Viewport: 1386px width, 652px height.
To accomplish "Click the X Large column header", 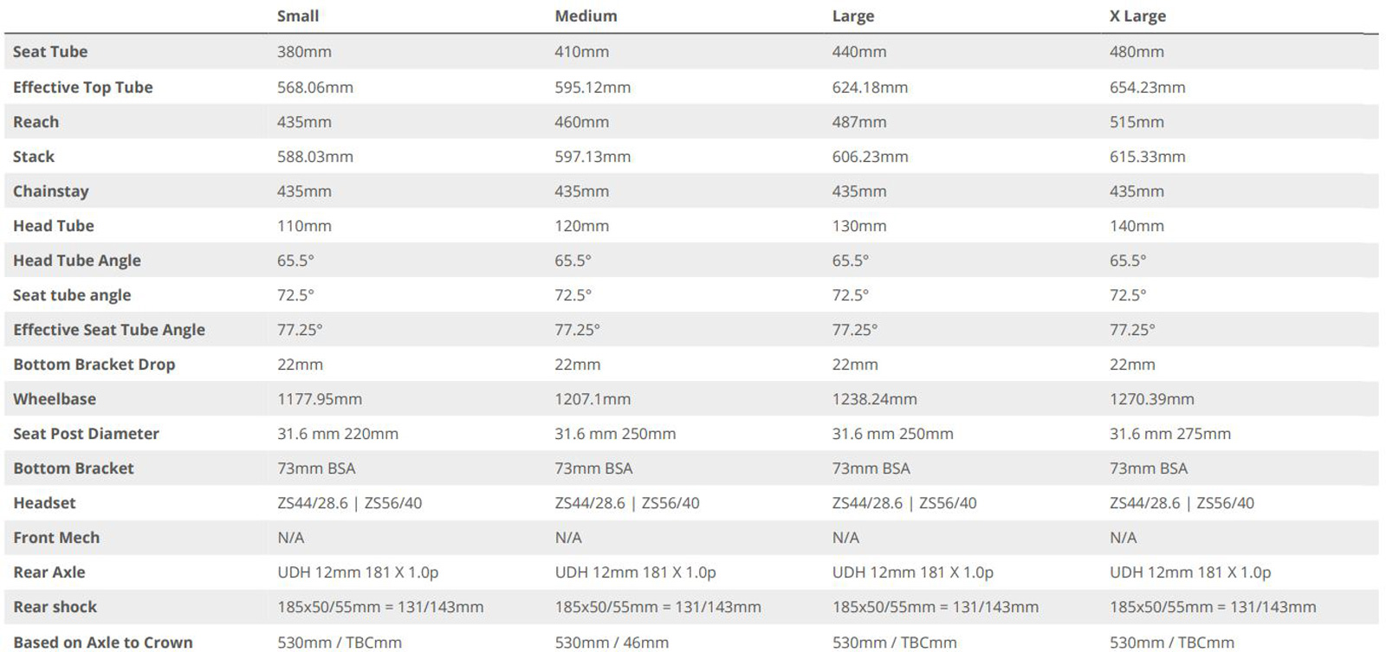I will tap(1137, 16).
